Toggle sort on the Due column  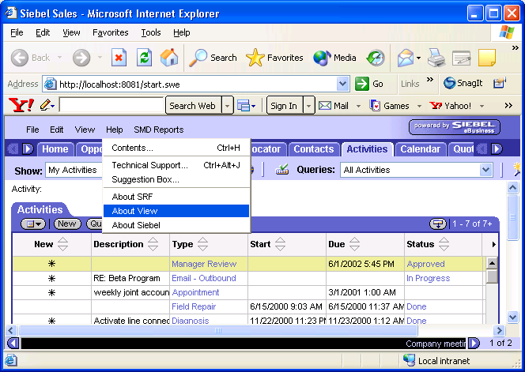[354, 244]
